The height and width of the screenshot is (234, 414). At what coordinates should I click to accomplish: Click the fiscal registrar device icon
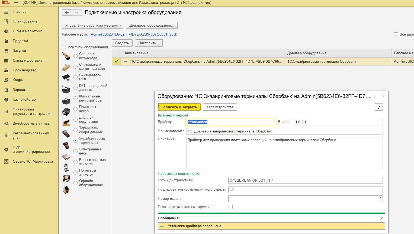coord(66,101)
